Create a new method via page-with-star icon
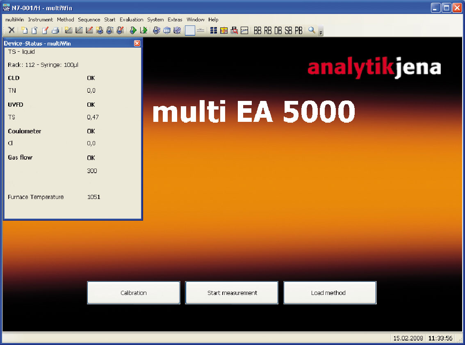The width and height of the screenshot is (465, 345). click(24, 30)
